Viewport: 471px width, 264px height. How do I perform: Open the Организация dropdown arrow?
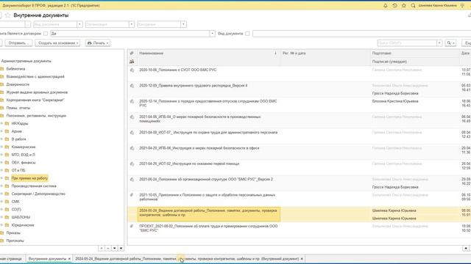pyautogui.click(x=131, y=24)
